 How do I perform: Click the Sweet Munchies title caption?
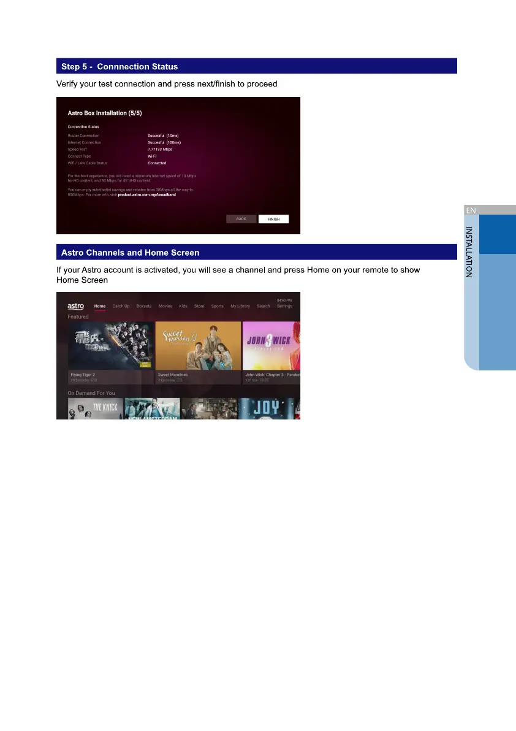coord(173,375)
